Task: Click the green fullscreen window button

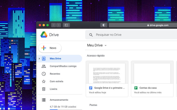Action: point(48,25)
